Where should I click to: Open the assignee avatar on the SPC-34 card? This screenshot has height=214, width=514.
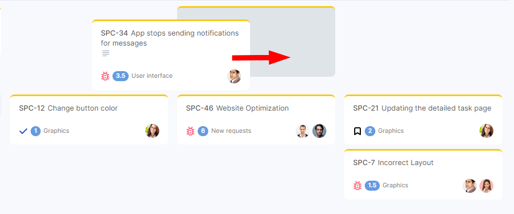234,77
